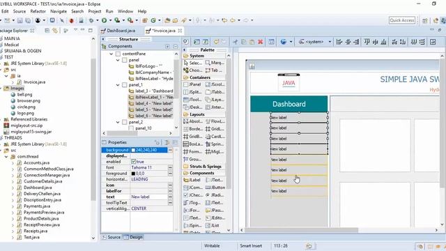Select the JButton component in Palette
446x251 pixels.
pyautogui.click(x=215, y=188)
